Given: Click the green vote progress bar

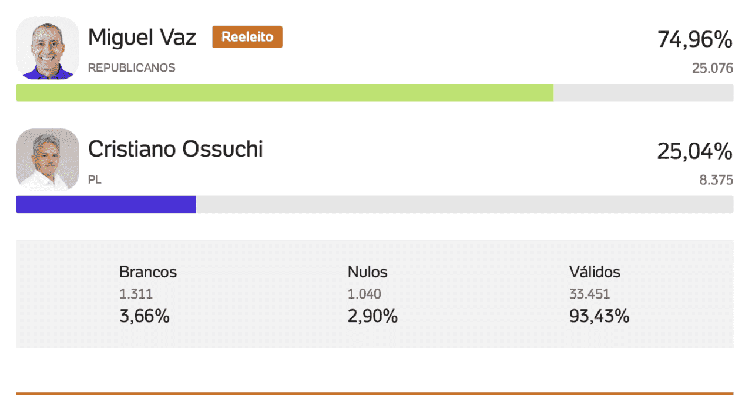Looking at the screenshot, I should click(x=285, y=93).
